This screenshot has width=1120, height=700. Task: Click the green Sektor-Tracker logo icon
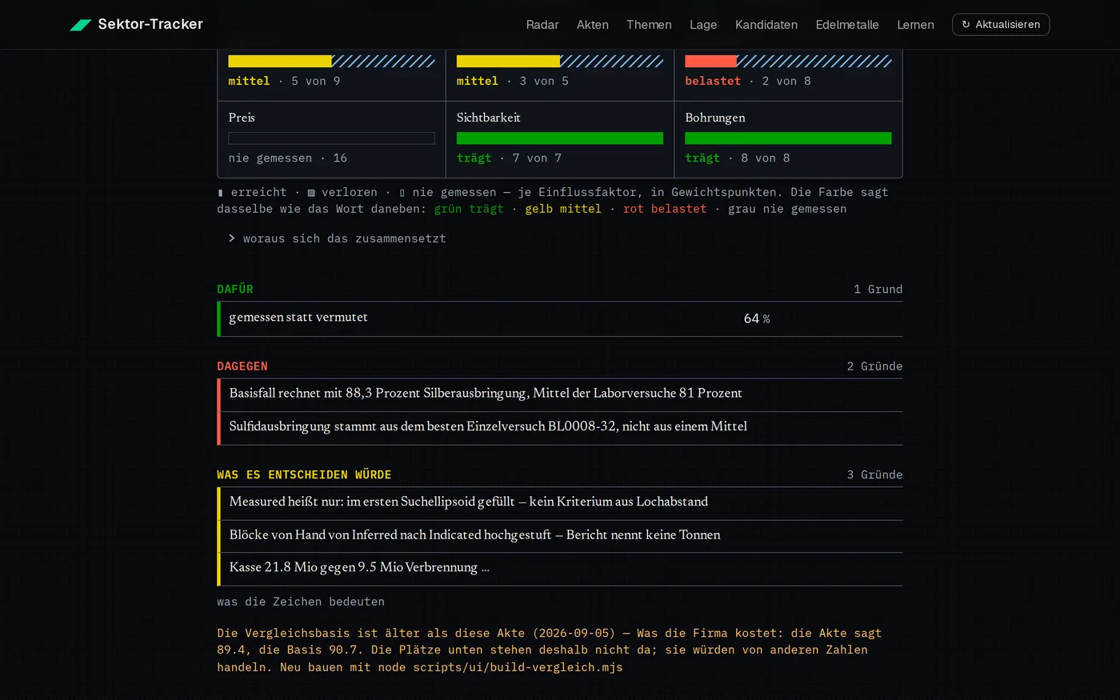[80, 25]
